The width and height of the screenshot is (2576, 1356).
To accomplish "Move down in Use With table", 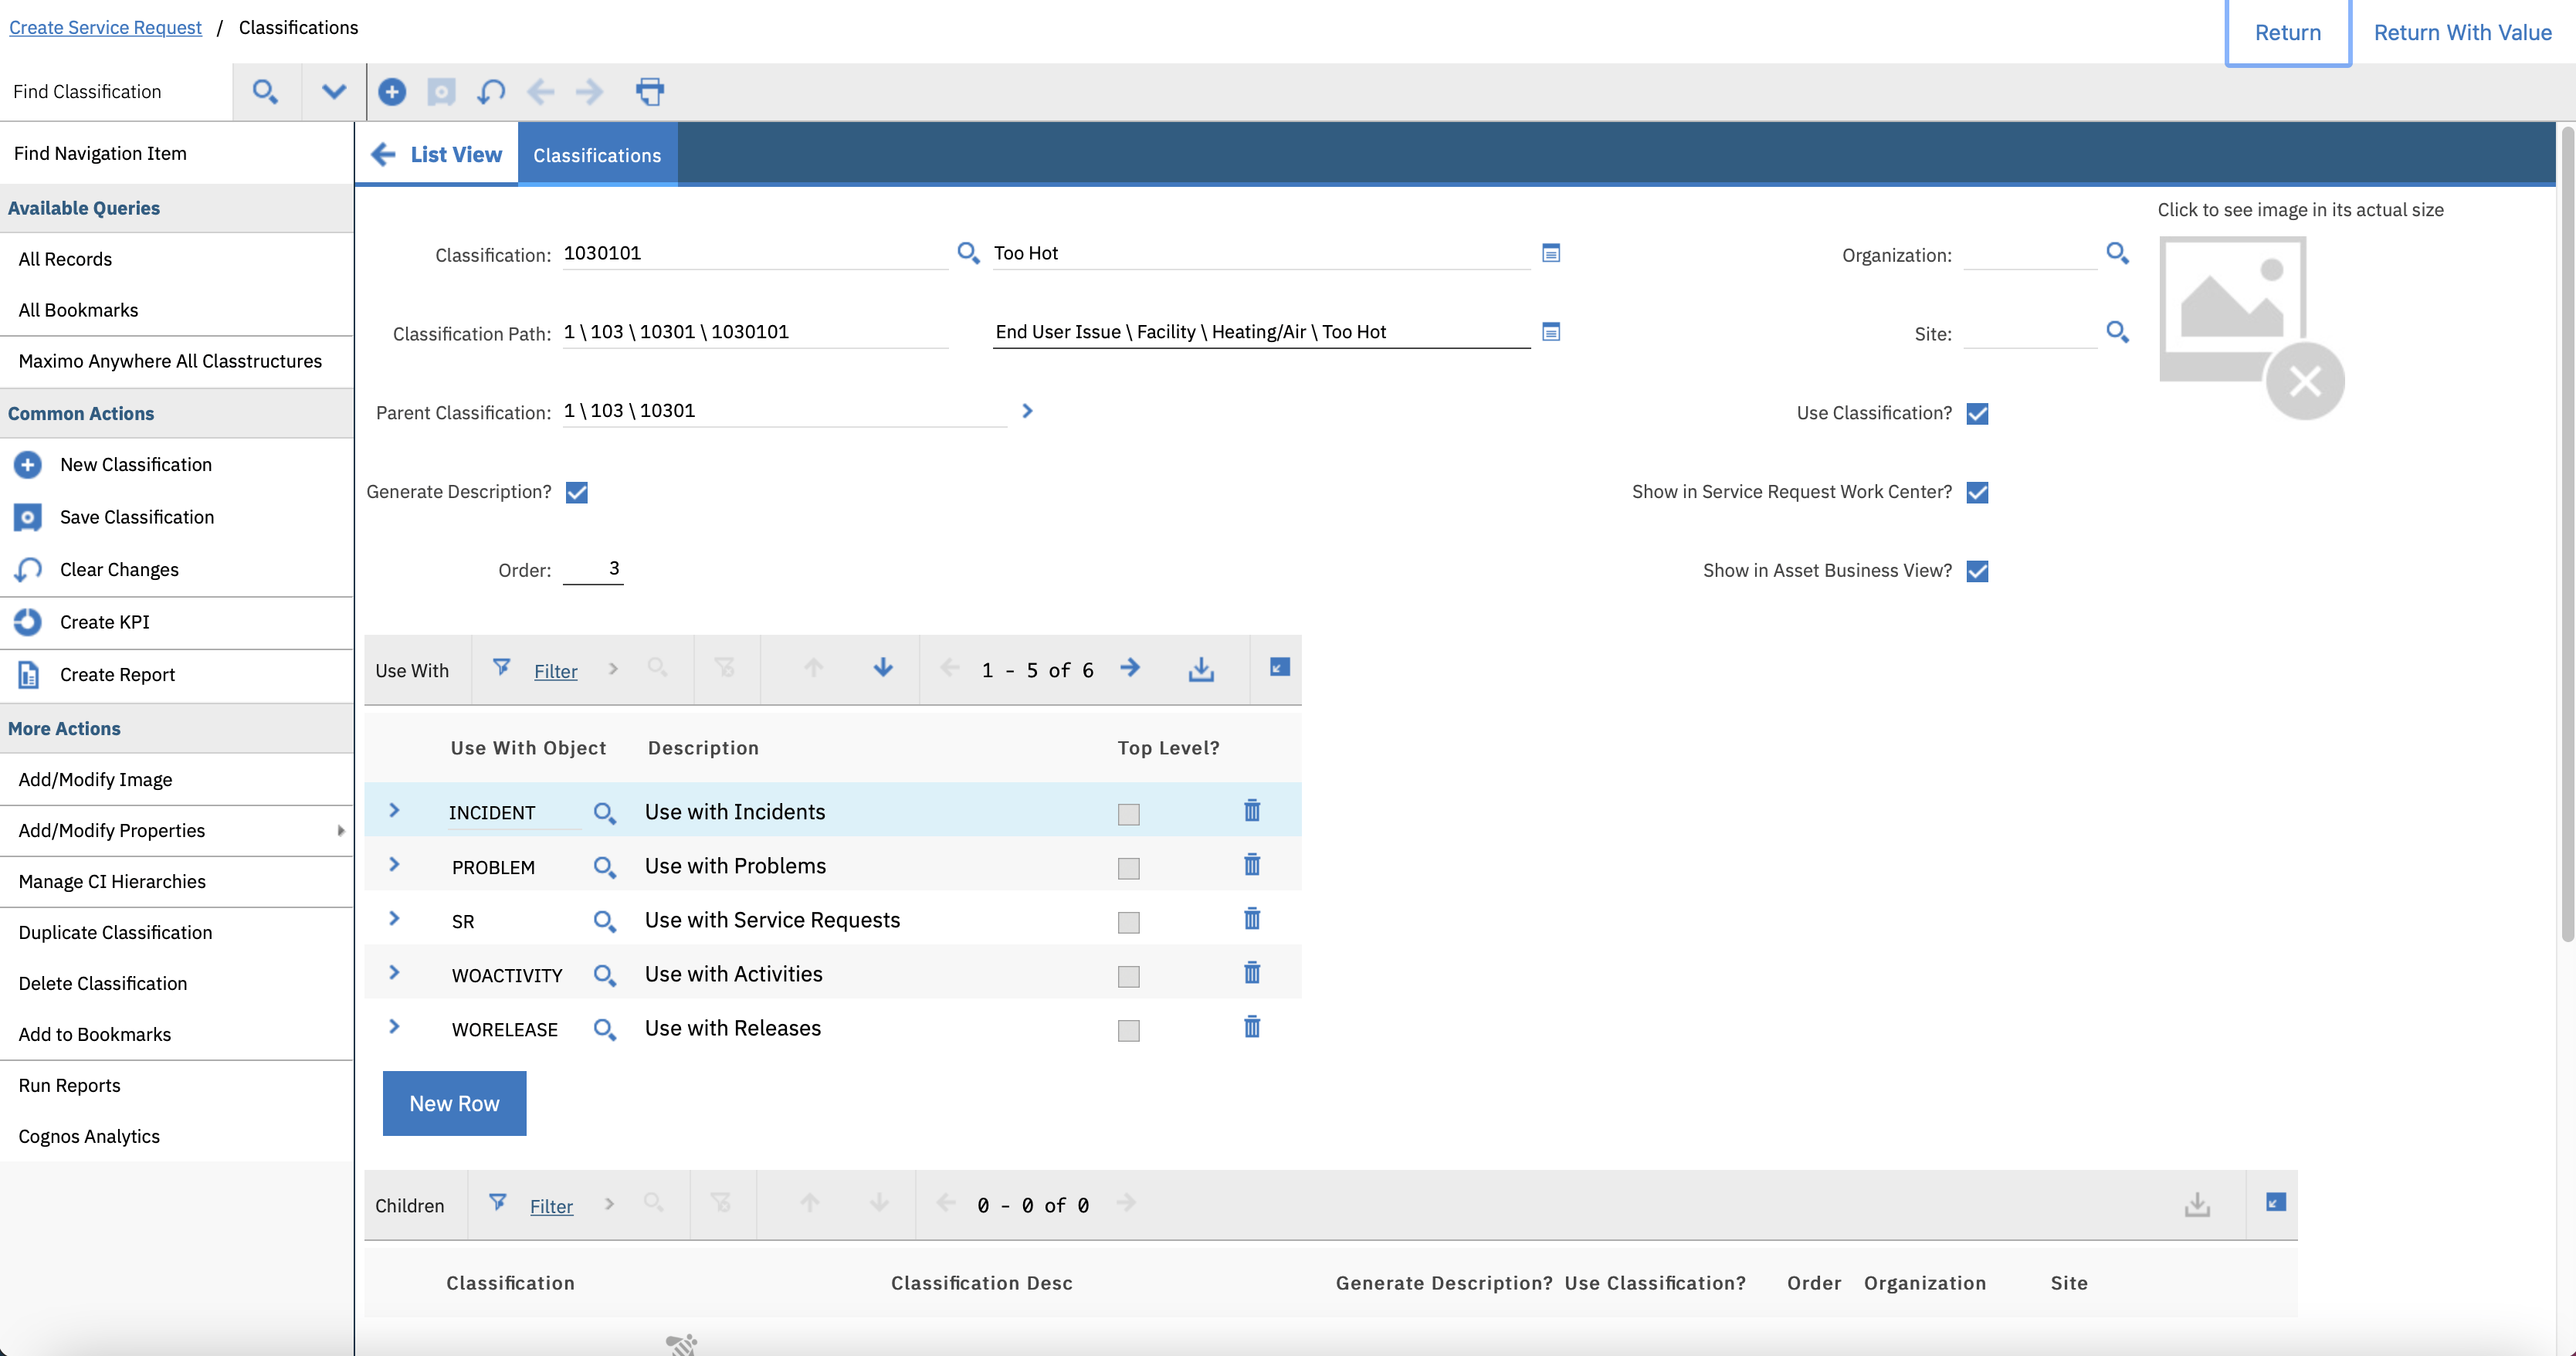I will click(883, 668).
